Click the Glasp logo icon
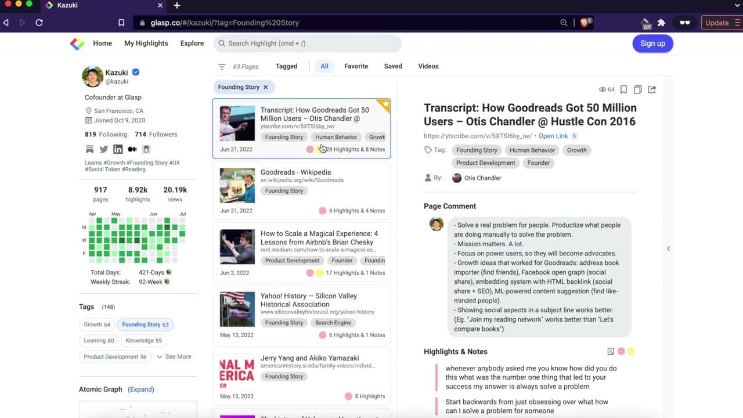This screenshot has height=418, width=743. [x=77, y=44]
